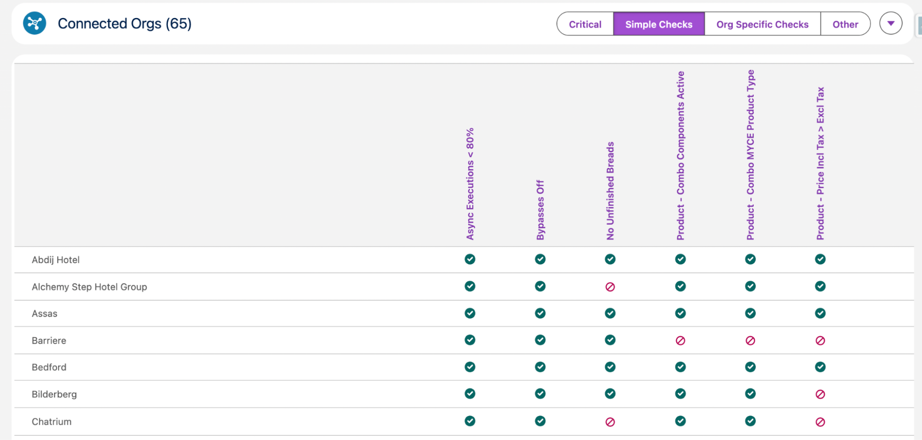Open the Other checks tab
Screen dimensions: 922x440
pyautogui.click(x=845, y=24)
